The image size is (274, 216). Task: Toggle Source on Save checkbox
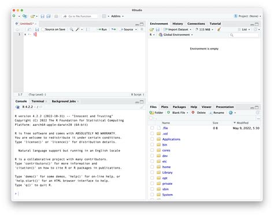[x=43, y=29]
